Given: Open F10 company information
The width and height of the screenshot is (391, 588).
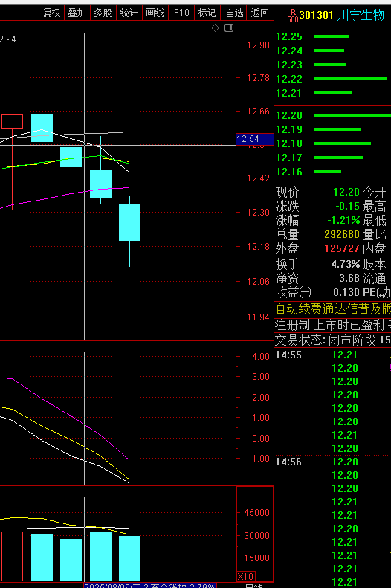Looking at the screenshot, I should [x=181, y=13].
